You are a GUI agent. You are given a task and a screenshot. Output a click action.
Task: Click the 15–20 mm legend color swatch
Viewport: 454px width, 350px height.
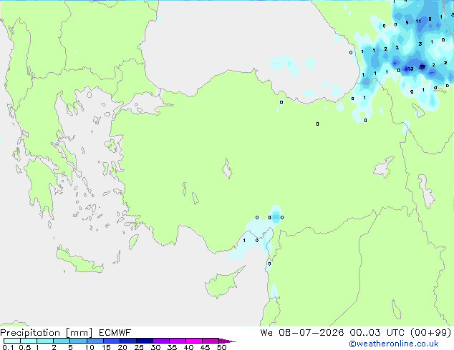pyautogui.click(x=111, y=341)
